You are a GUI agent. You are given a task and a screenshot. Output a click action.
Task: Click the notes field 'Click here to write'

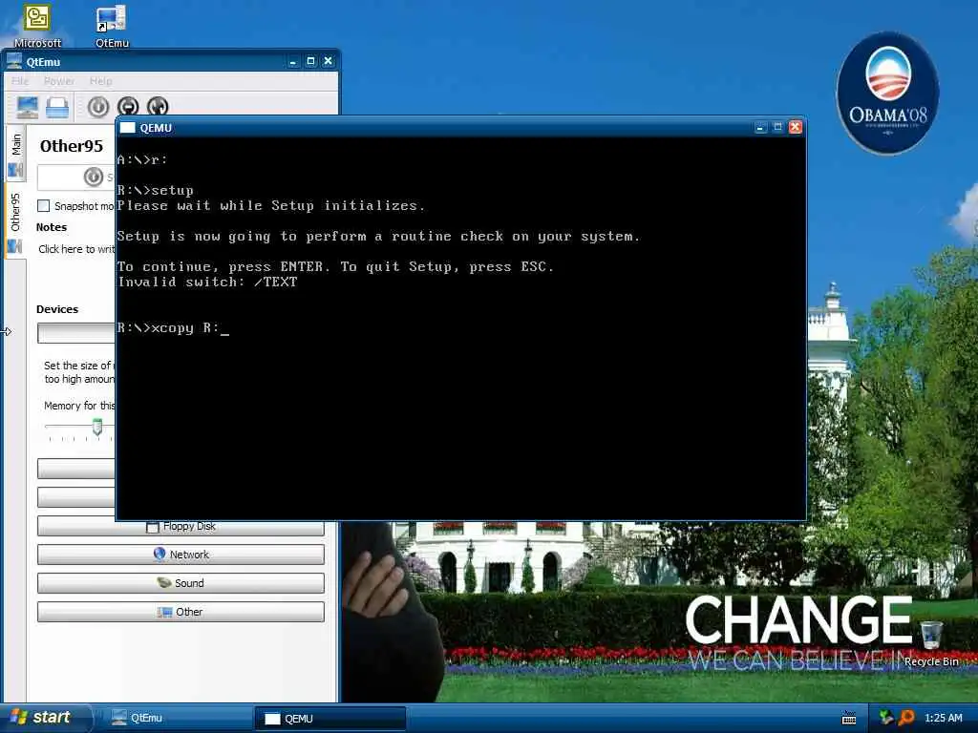coord(76,249)
